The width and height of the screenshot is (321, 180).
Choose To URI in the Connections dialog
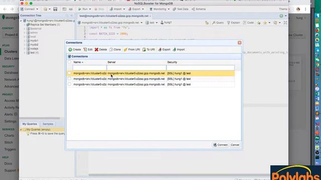(148, 49)
